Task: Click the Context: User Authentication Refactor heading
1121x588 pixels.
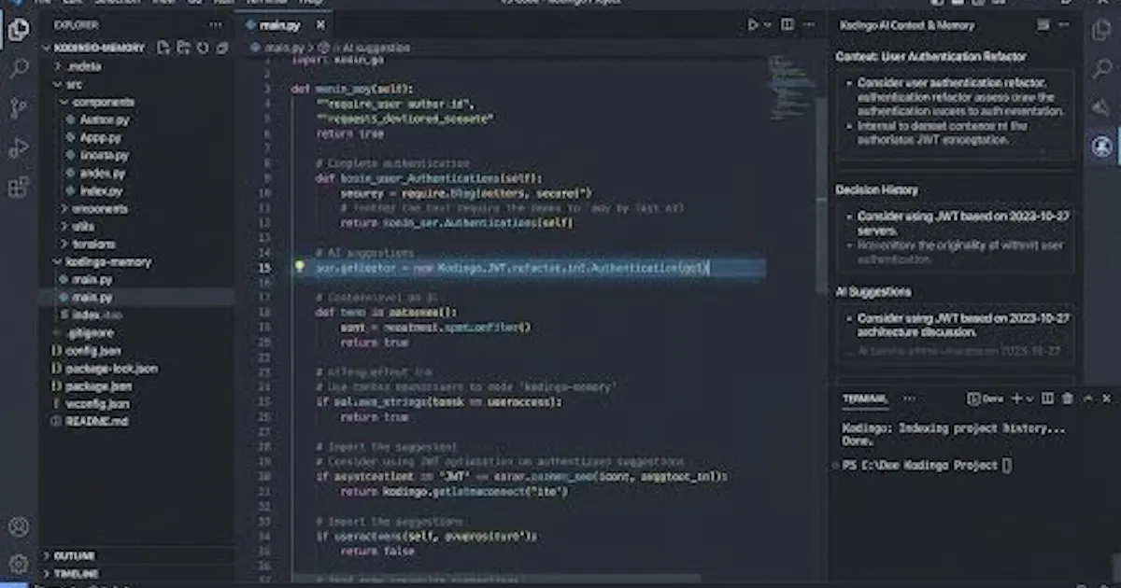Action: [x=931, y=56]
